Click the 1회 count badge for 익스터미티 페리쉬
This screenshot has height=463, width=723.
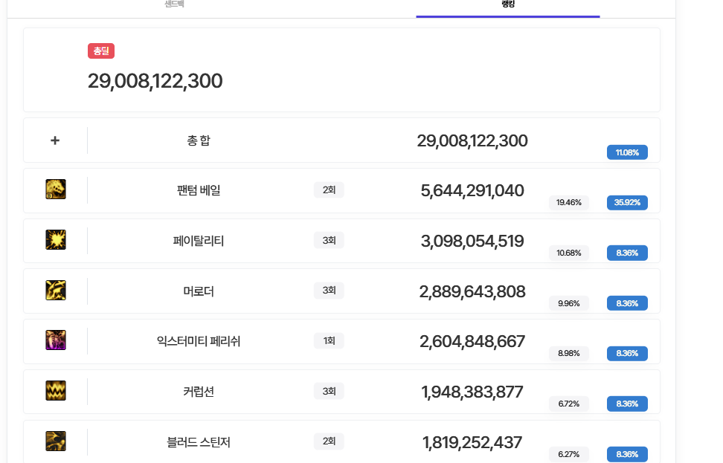pyautogui.click(x=329, y=341)
